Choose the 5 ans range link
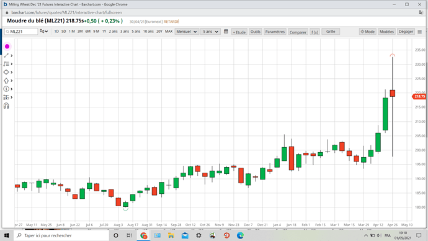Screen dimensions: 428x241 tap(136, 32)
